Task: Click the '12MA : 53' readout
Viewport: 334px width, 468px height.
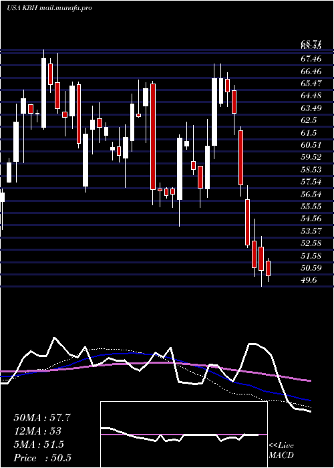Action: [x=37, y=431]
